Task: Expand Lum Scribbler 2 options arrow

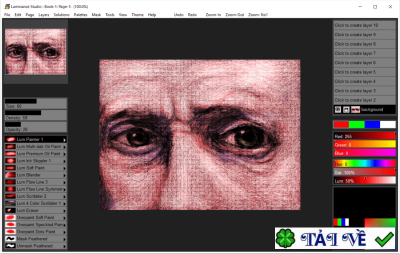Action: (x=65, y=196)
